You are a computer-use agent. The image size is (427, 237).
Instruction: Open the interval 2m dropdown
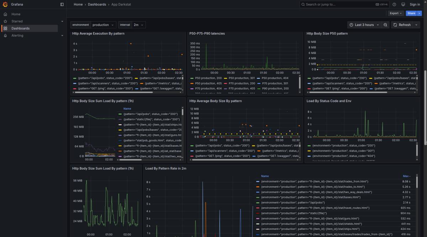click(x=139, y=25)
